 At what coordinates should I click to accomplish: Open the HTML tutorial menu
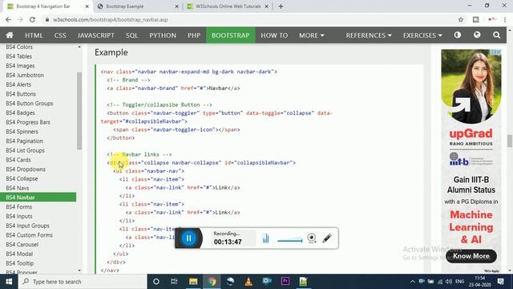[x=34, y=35]
